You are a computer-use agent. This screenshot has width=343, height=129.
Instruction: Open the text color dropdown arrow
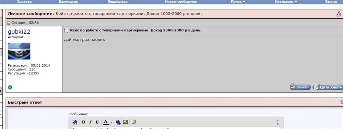point(111,122)
